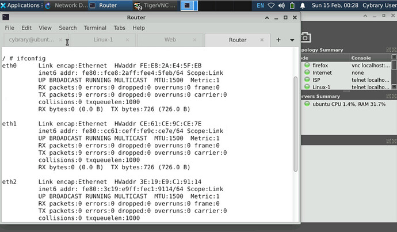Viewport: 397px width, 232px height.
Task: Roll up the Router window with the up arrow
Action: click(267, 17)
